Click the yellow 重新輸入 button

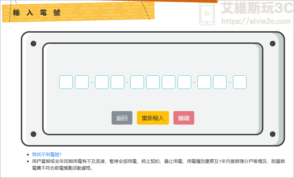click(x=153, y=118)
